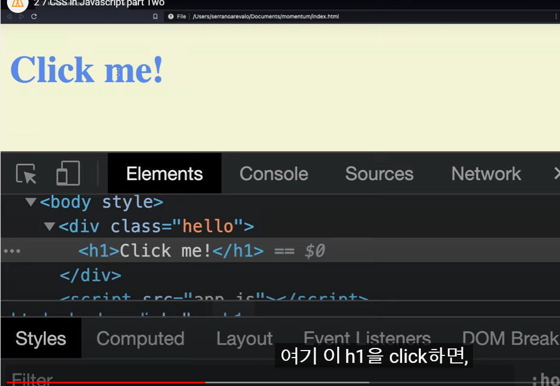Screen dimensions: 560x386
Task: Select the div class hello row
Action: [156, 227]
